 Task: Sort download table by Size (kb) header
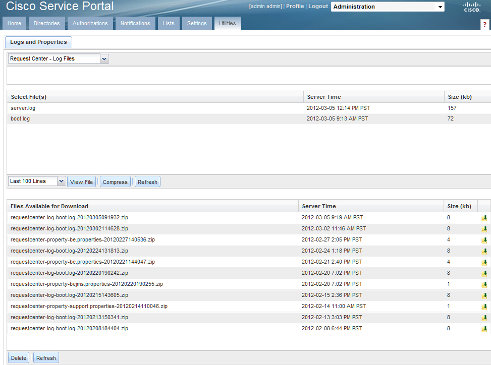(x=461, y=206)
